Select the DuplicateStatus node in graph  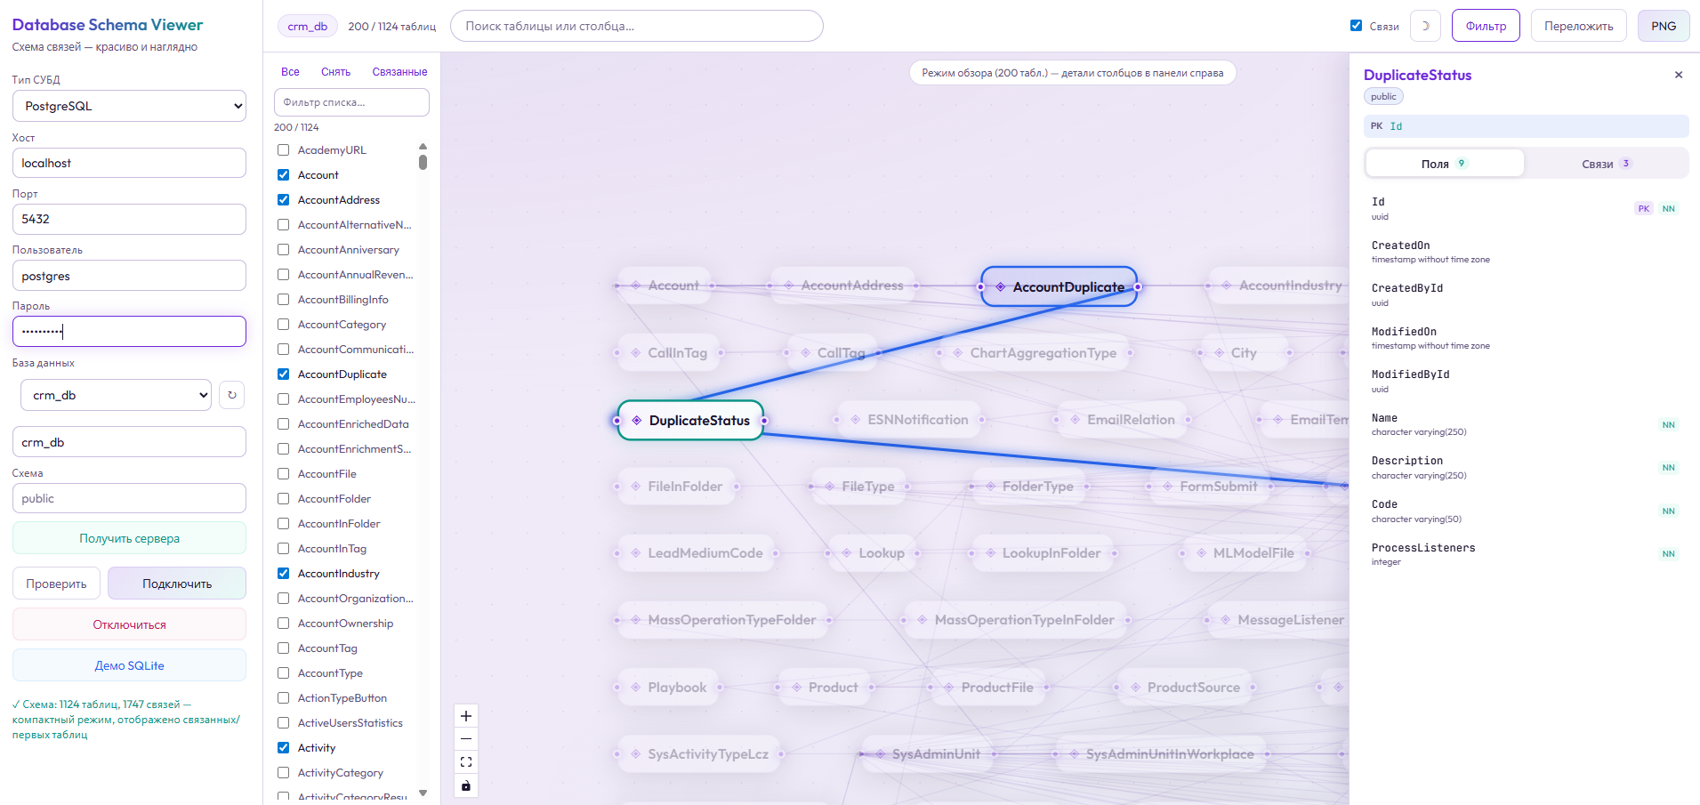pyautogui.click(x=690, y=420)
